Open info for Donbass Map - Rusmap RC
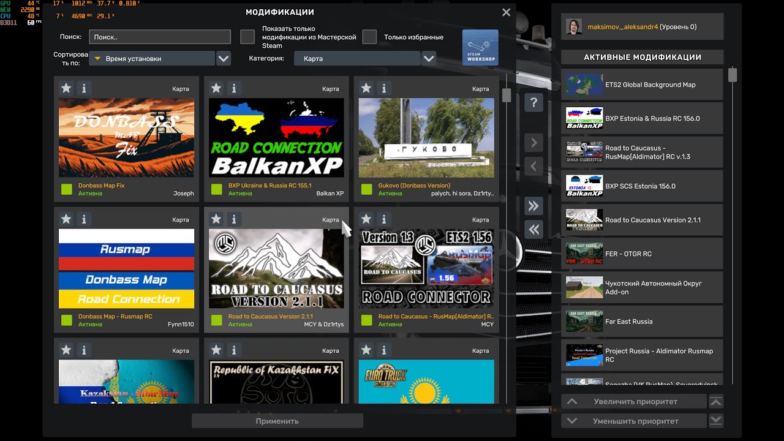 click(x=84, y=219)
